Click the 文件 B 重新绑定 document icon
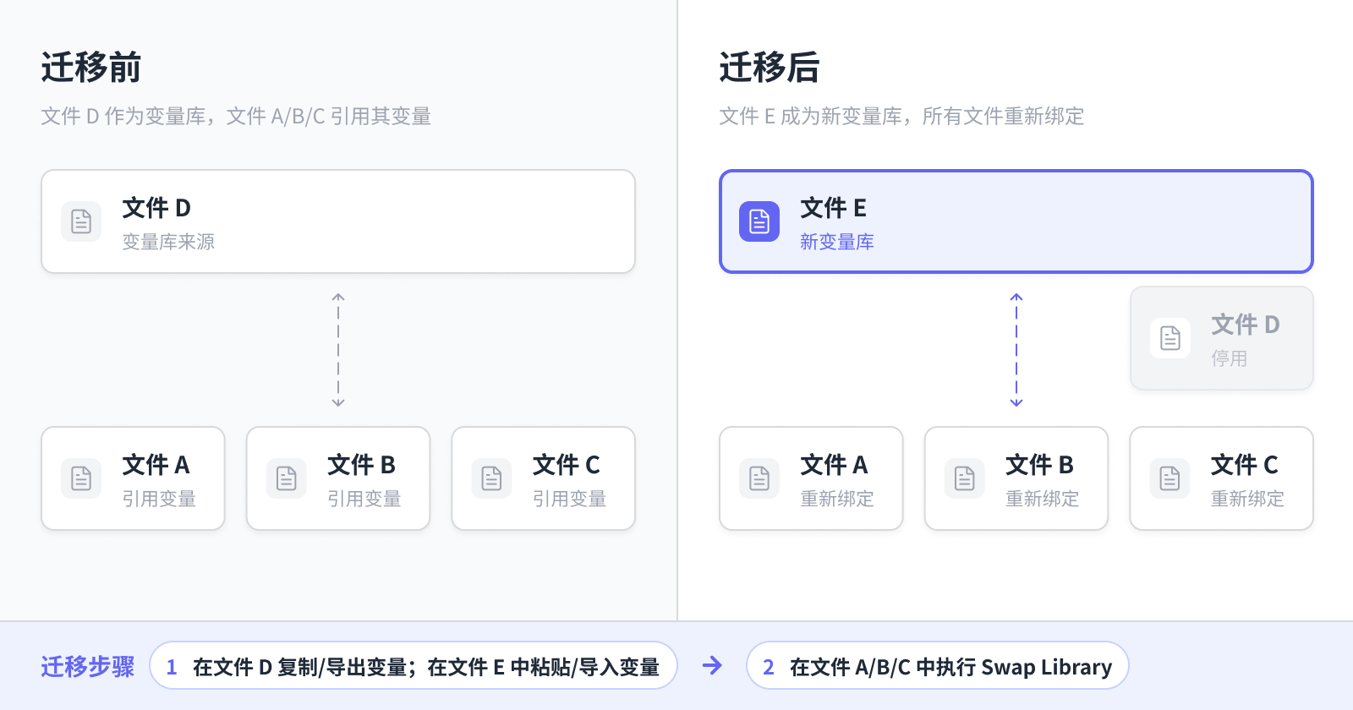The height and width of the screenshot is (710, 1353). pos(965,478)
